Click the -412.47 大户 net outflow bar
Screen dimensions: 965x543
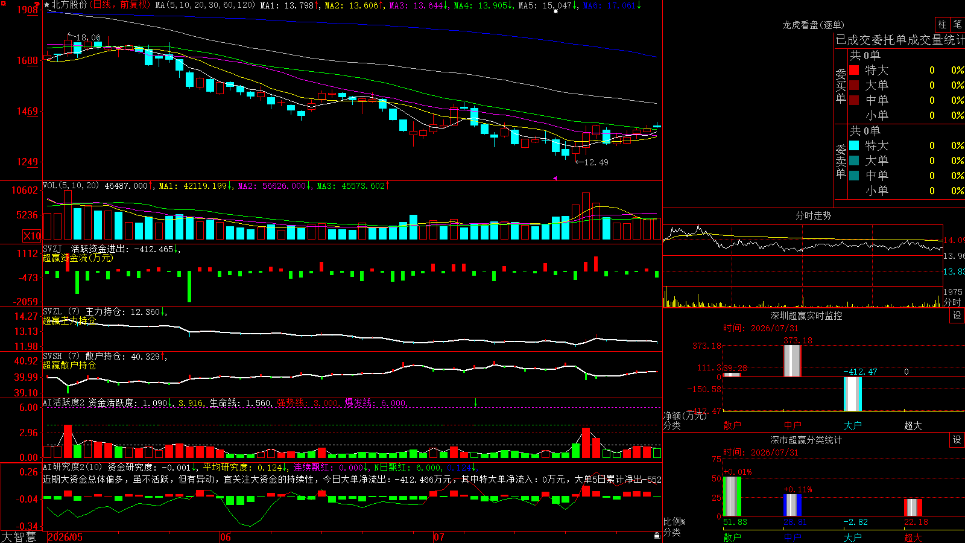853,394
